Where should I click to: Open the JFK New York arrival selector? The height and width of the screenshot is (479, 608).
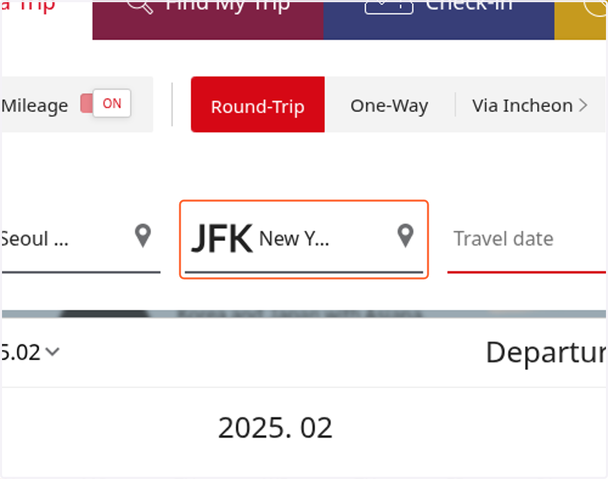(x=304, y=239)
